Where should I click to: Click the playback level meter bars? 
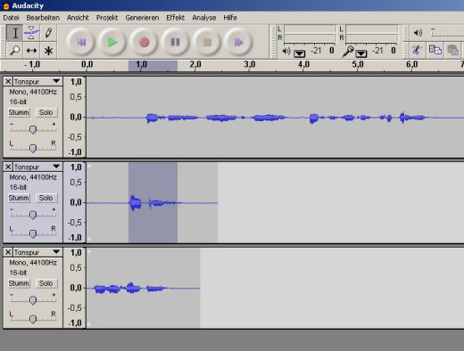tap(310, 33)
